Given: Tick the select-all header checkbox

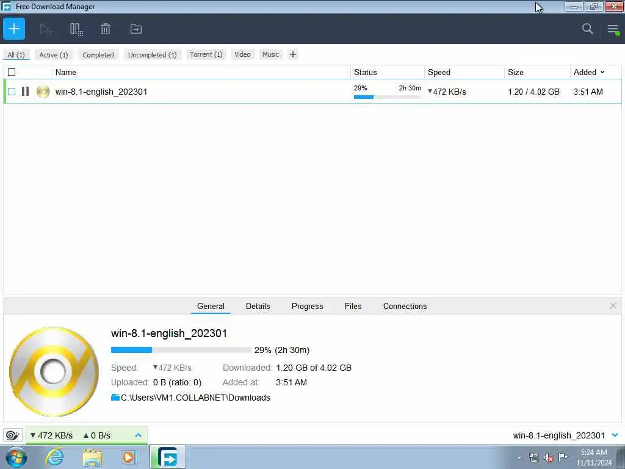Looking at the screenshot, I should pos(12,72).
